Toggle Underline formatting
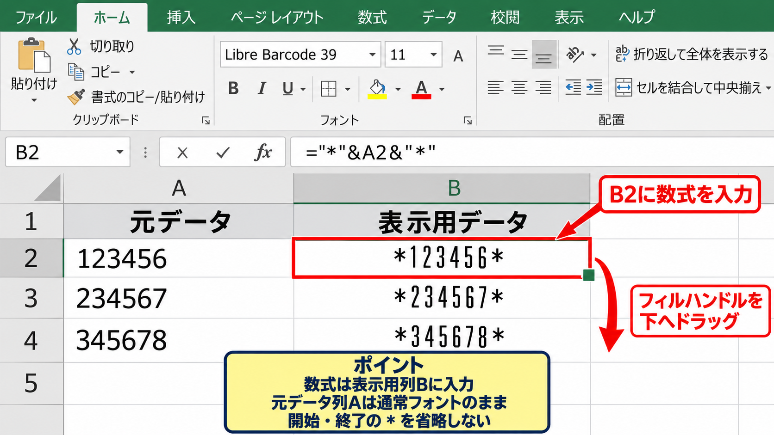Screen dimensions: 774x435 tap(287, 88)
